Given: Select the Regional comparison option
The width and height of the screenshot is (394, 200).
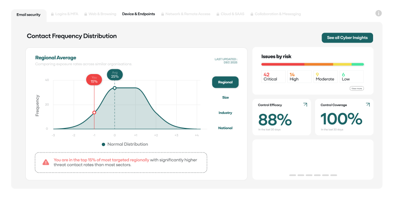Looking at the screenshot, I should pyautogui.click(x=225, y=82).
